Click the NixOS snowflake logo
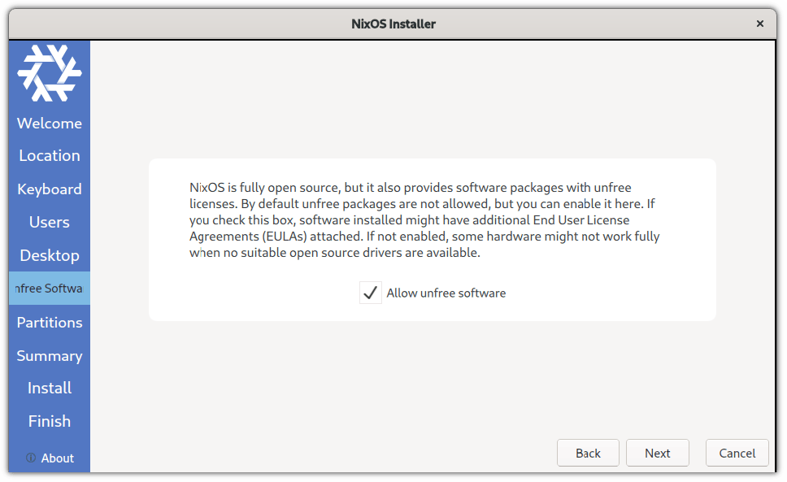787x482 pixels. tap(50, 72)
